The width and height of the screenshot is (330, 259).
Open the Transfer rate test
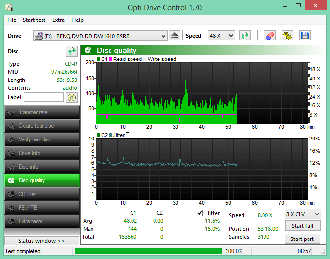tap(42, 112)
